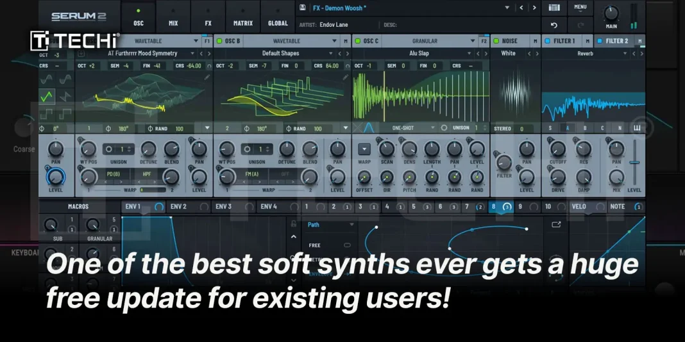Select the ENV 2 tab
Viewport: 685px width, 342px height.
(x=179, y=207)
